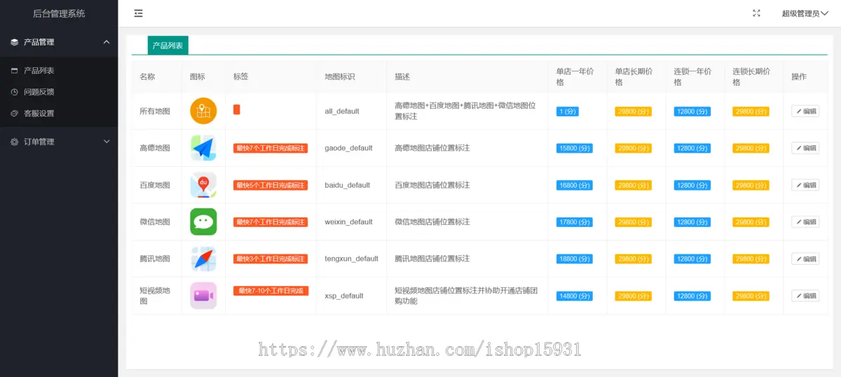This screenshot has width=841, height=377.
Task: Click the 最快3个工作日完成标注 tag
Action: pos(271,259)
